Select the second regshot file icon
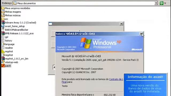Image resolution: width=171 pixels, height=96 pixels. pos(3,55)
